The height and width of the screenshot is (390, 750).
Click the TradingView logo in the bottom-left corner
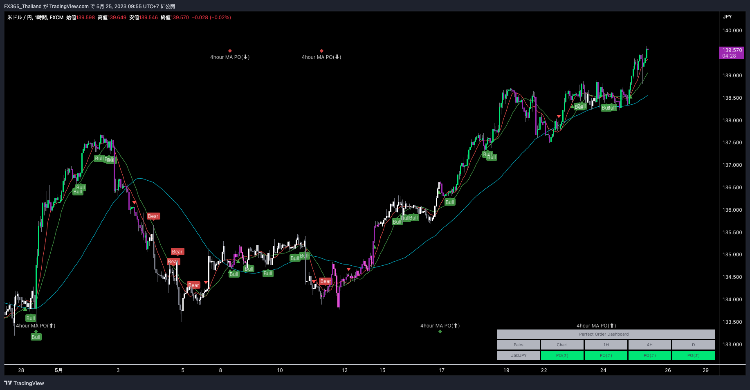(9, 383)
